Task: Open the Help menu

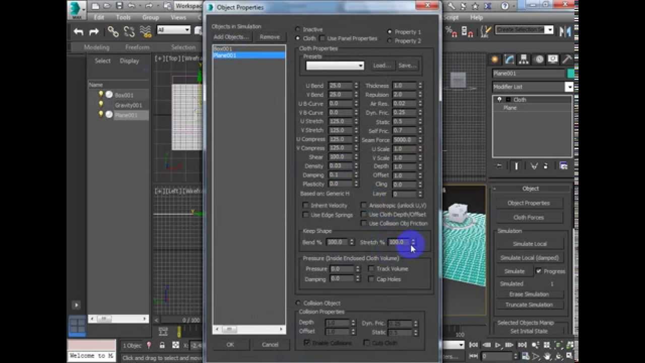Action: pos(476,17)
